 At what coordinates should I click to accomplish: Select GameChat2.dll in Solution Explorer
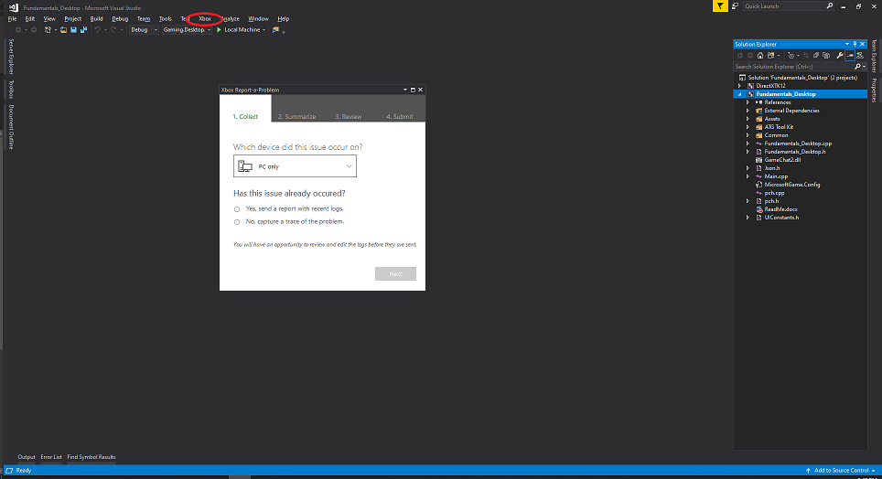point(782,160)
